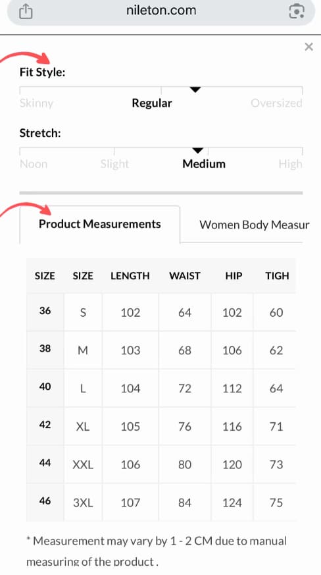Tap the share icon in address bar
The image size is (321, 575).
26,11
